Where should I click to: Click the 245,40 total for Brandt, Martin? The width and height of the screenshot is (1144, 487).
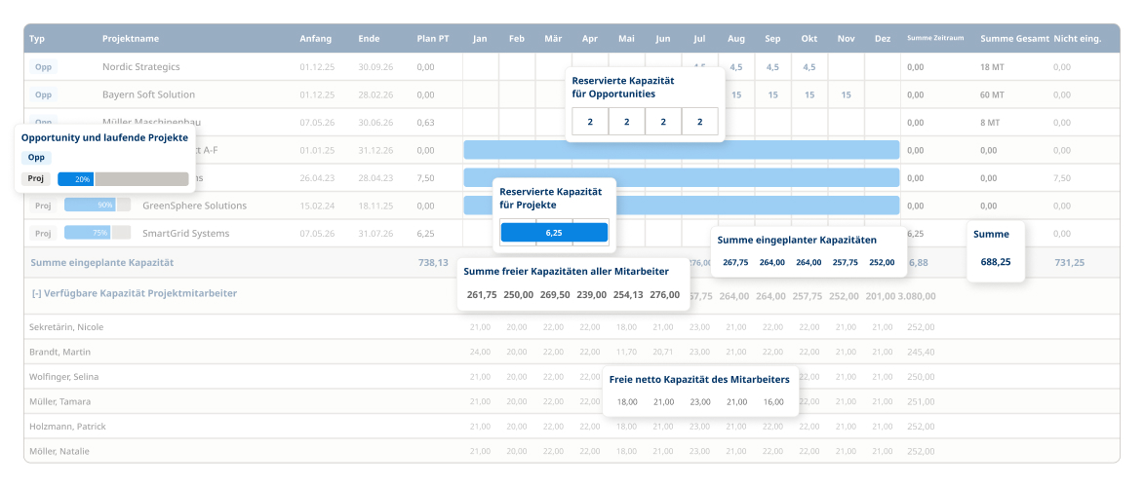coord(921,353)
